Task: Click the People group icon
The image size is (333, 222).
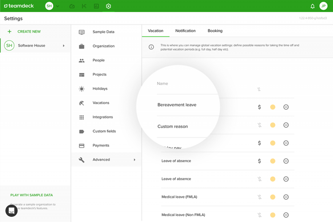Action: click(x=82, y=61)
